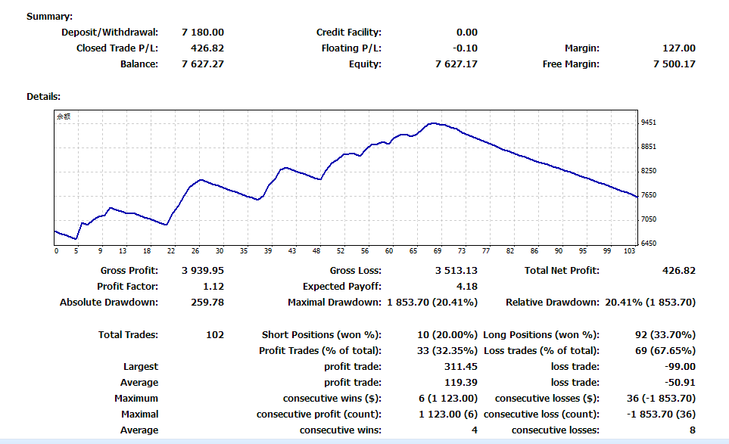The image size is (729, 444).
Task: Click the "52" x-axis tick label
Action: tap(341, 251)
